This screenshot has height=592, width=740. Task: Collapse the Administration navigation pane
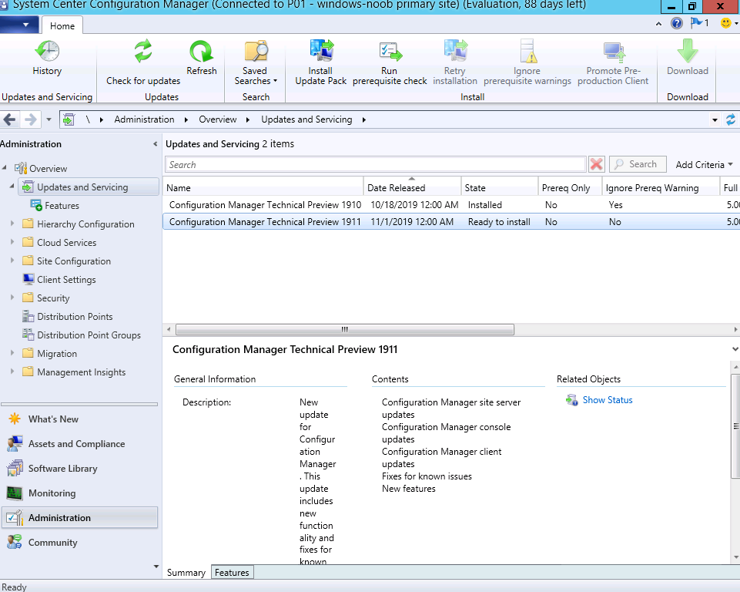tap(155, 144)
